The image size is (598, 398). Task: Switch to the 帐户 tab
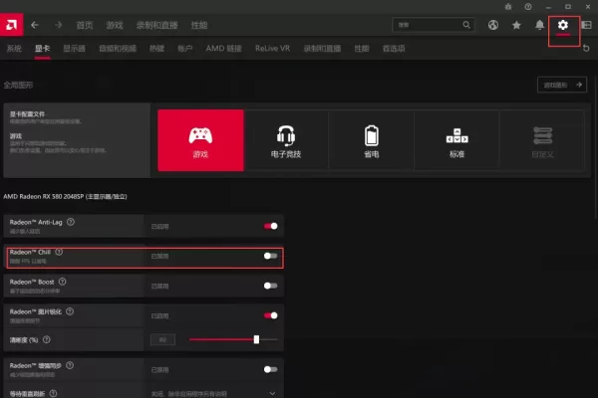(185, 49)
